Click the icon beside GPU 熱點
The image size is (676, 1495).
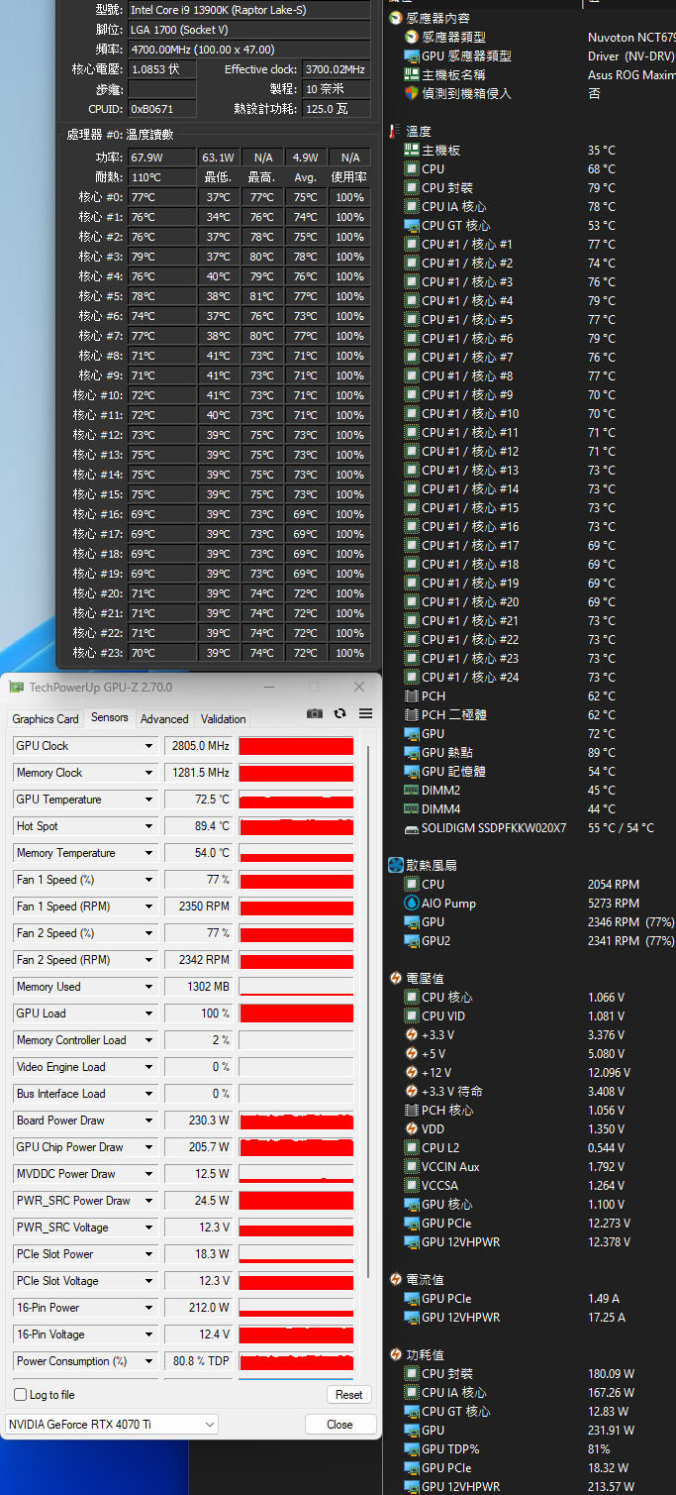[412, 752]
